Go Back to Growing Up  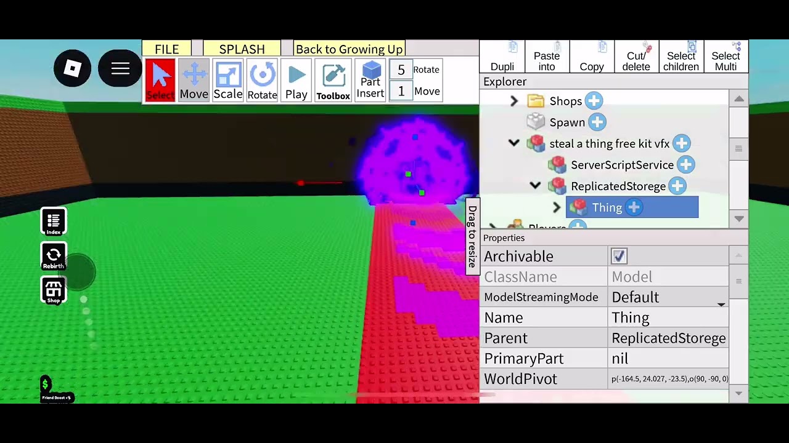coord(349,49)
